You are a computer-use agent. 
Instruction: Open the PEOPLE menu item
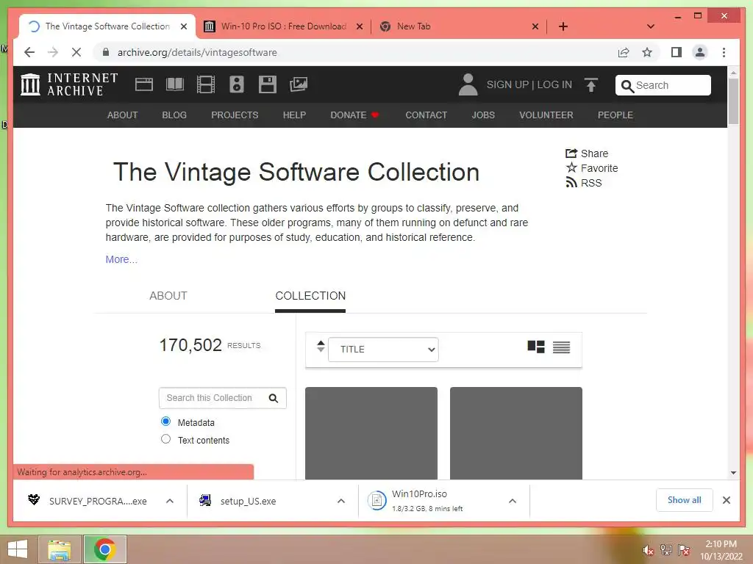pos(615,115)
